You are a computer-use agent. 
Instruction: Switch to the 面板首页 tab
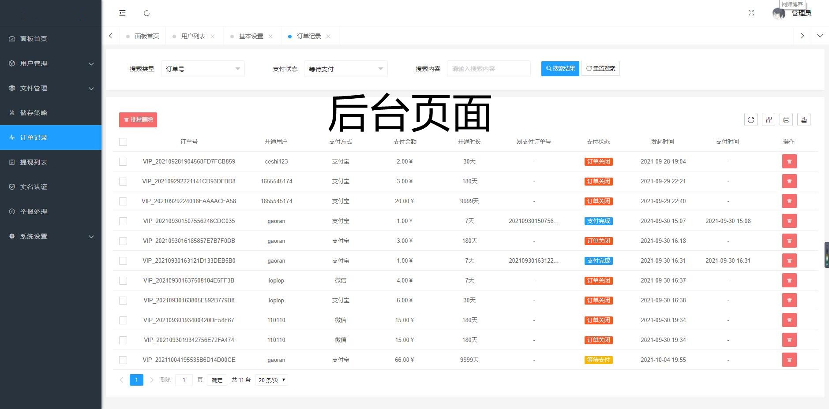(143, 36)
